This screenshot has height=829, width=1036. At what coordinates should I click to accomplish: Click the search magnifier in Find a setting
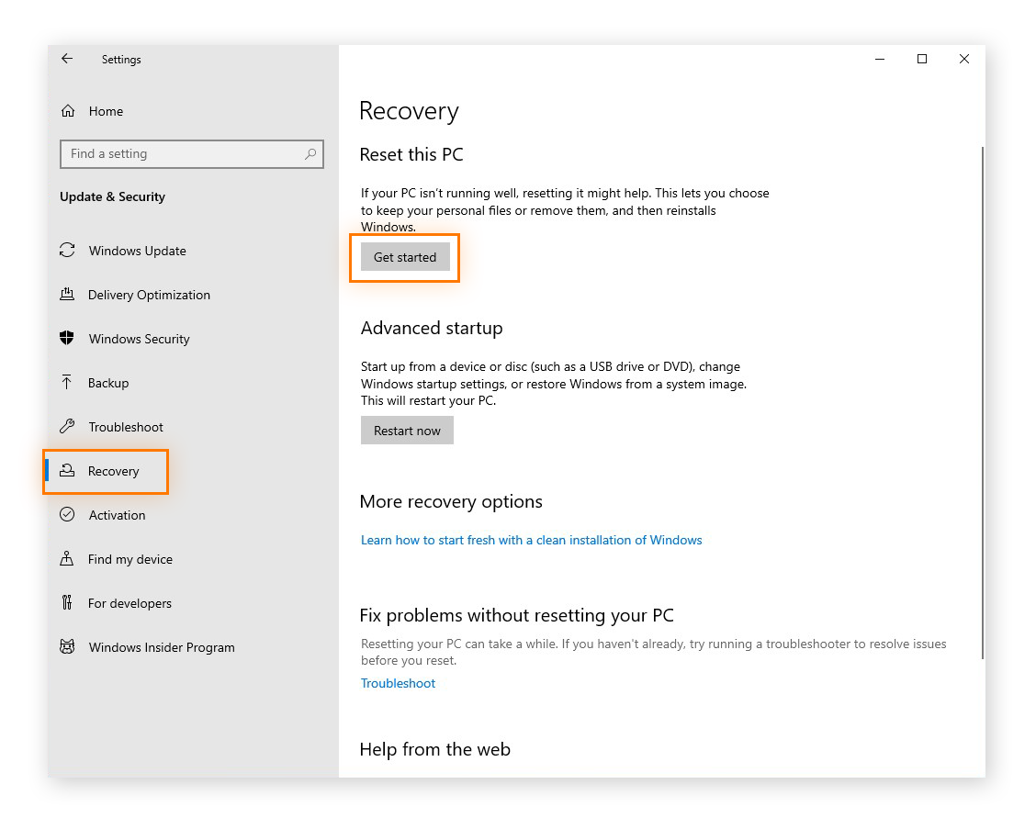coord(310,154)
